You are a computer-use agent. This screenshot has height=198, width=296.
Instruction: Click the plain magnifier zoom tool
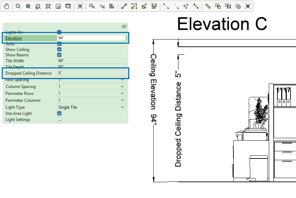pos(18,6)
